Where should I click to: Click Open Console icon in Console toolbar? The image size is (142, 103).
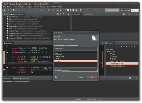click(130, 78)
